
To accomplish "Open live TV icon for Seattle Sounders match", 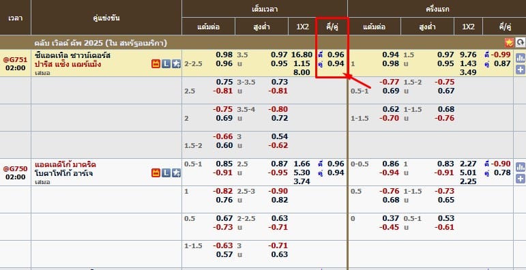I will (x=156, y=63).
